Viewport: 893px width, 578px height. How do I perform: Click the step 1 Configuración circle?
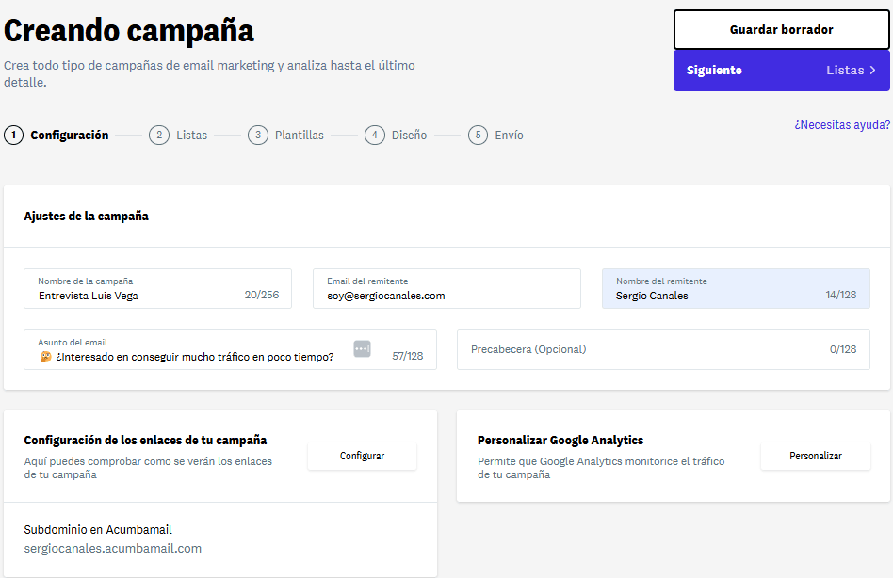[x=13, y=135]
